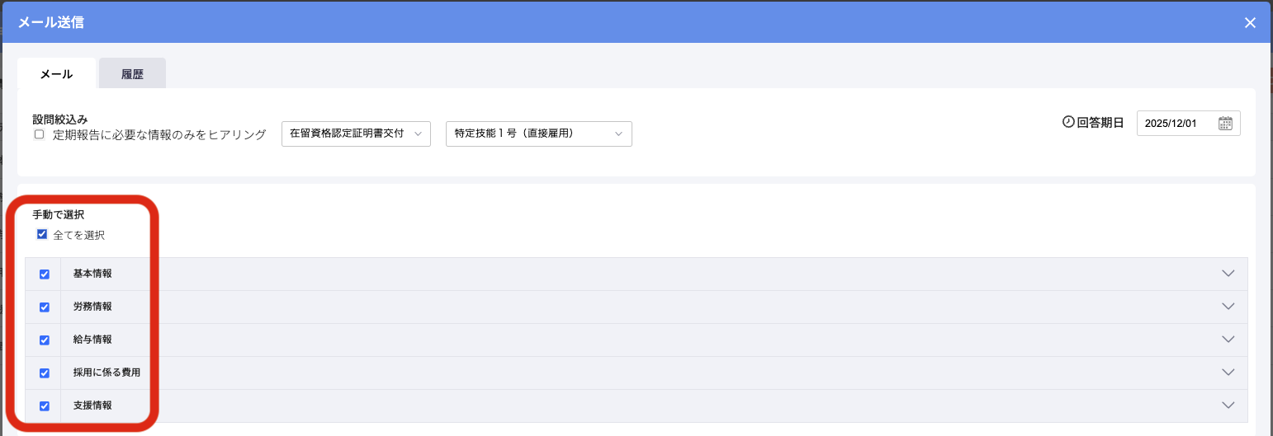Open the calendar picker icon for 回答期日
The width and height of the screenshot is (1273, 436).
pos(1225,123)
